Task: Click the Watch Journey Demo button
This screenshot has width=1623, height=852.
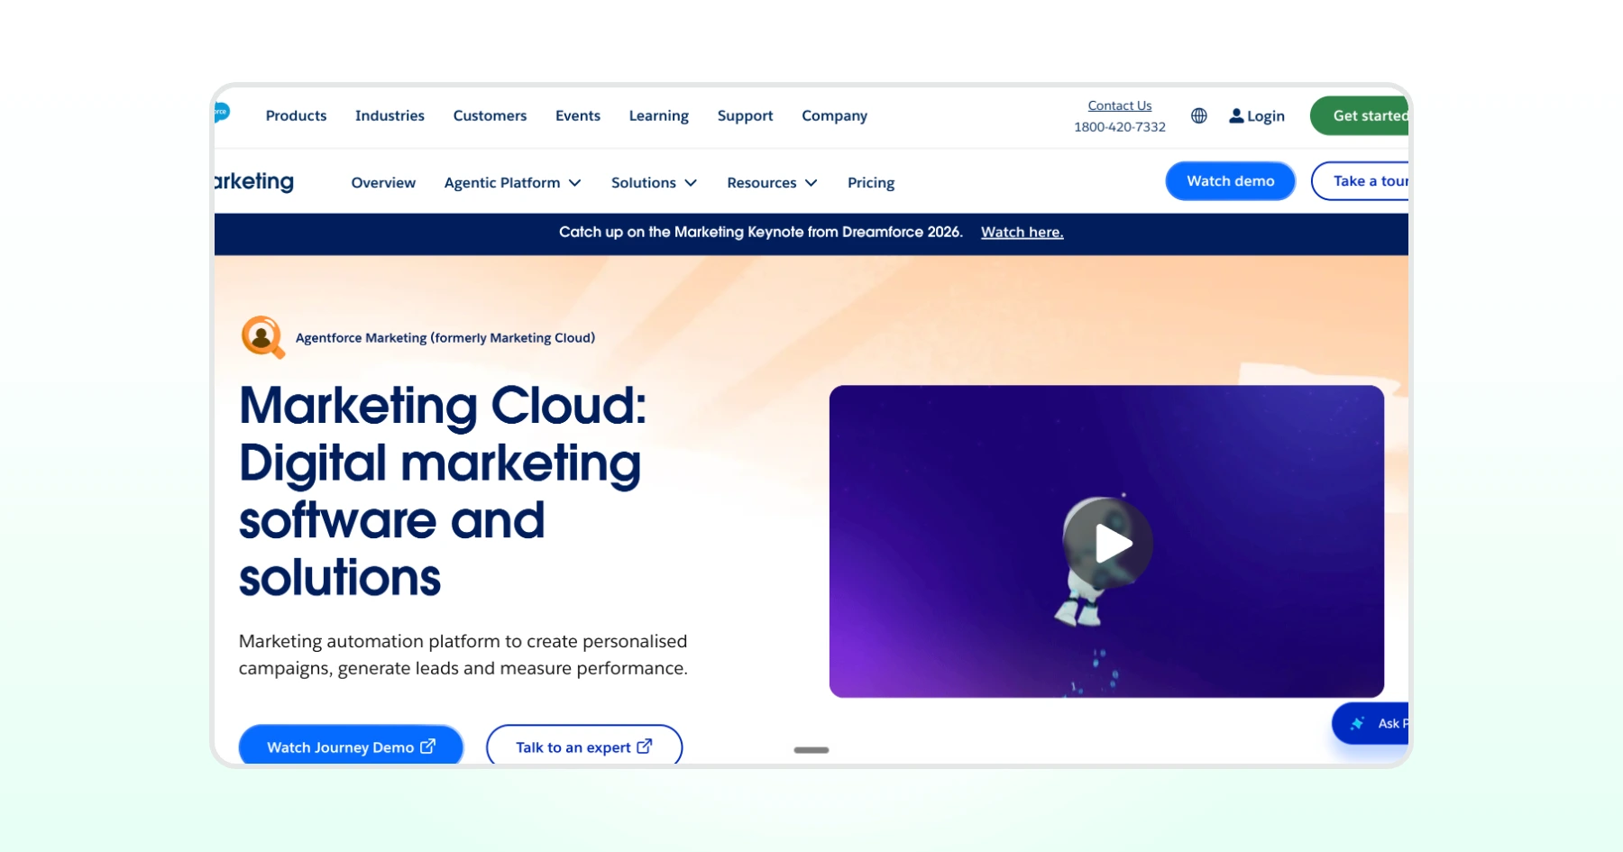Action: (351, 745)
